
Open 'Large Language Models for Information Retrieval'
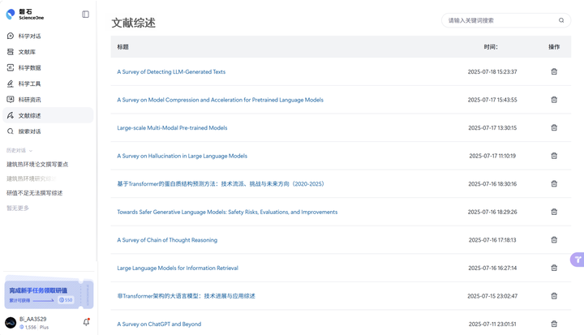click(178, 268)
